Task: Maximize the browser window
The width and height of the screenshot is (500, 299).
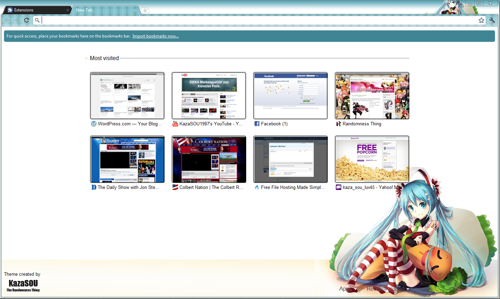Action: tap(478, 3)
